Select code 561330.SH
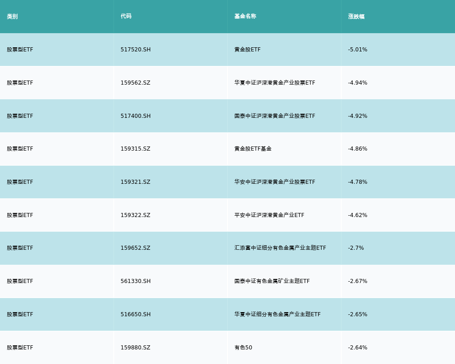Screen dimensions: 455x364 (136, 281)
